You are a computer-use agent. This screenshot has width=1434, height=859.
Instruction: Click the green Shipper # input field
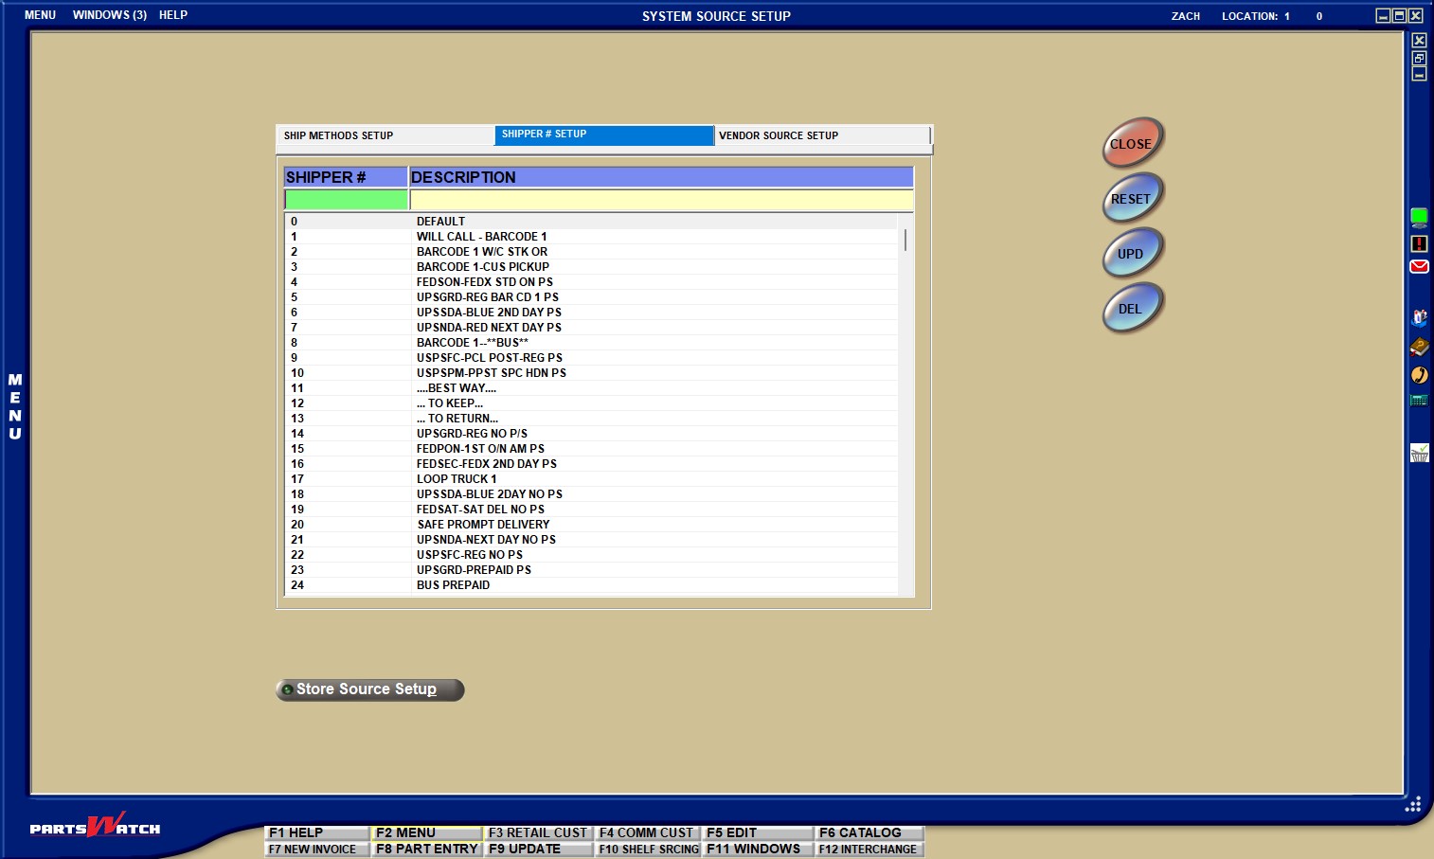pos(346,200)
